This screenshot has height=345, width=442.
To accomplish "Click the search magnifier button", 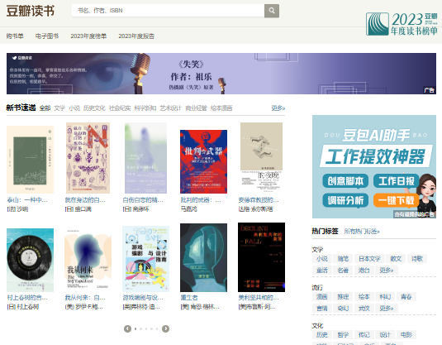I will point(272,11).
